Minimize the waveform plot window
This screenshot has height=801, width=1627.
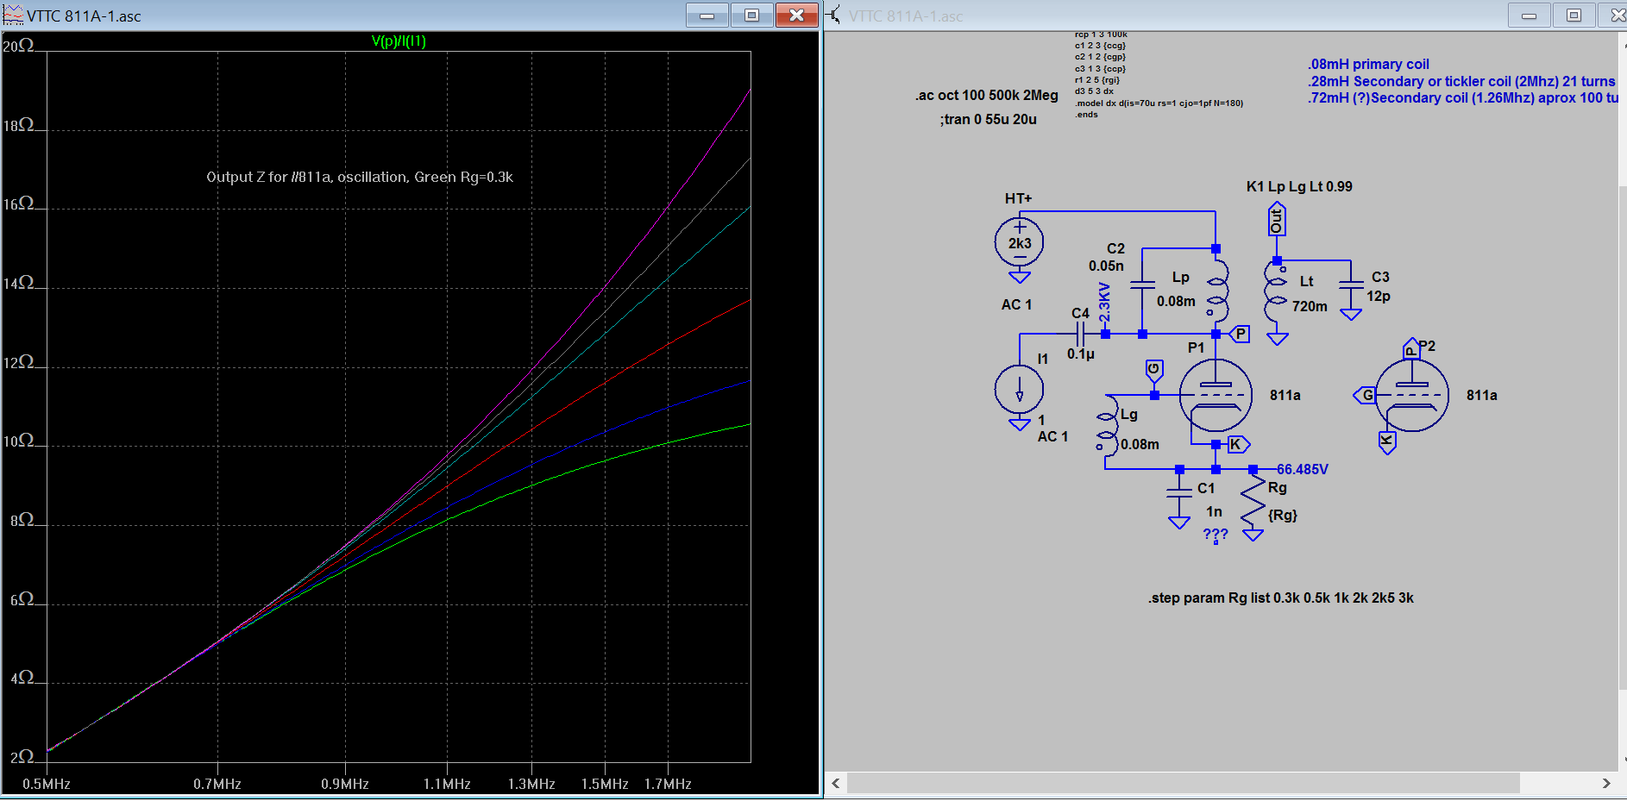(707, 15)
